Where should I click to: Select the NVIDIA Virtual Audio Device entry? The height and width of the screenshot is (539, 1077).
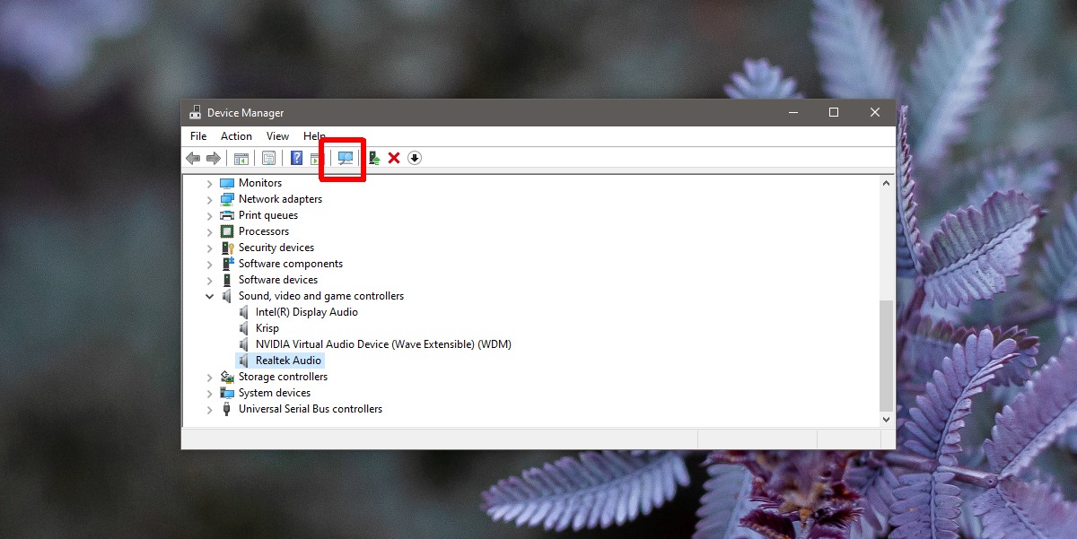click(383, 344)
